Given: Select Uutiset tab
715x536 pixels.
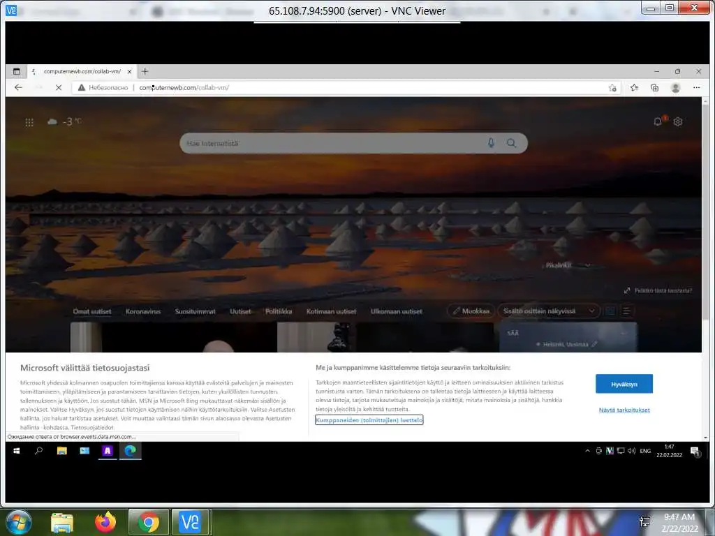Looking at the screenshot, I should (240, 311).
